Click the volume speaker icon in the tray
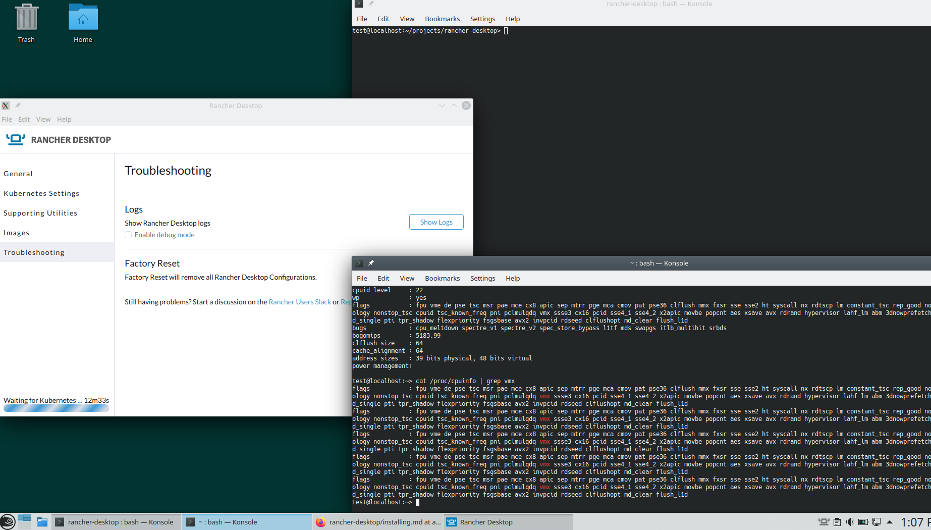Viewport: 931px width, 530px height. pyautogui.click(x=850, y=522)
